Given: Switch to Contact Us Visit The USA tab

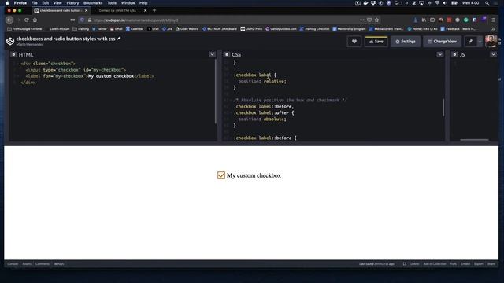Looking at the screenshot, I should click(x=117, y=10).
